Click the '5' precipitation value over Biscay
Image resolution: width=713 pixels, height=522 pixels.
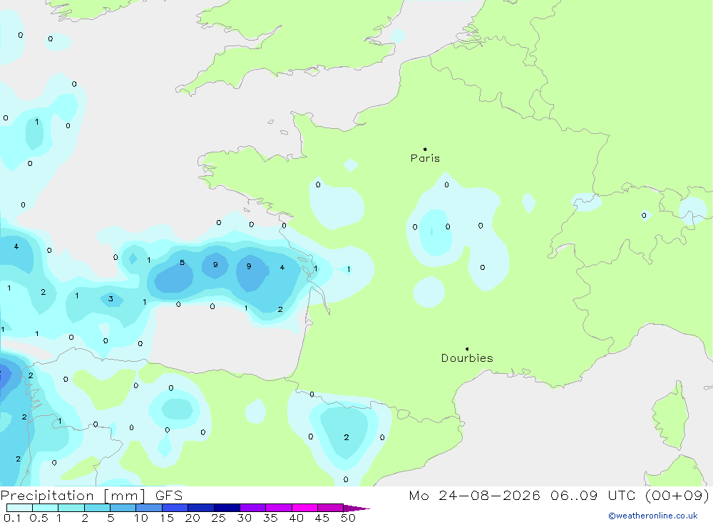182,263
